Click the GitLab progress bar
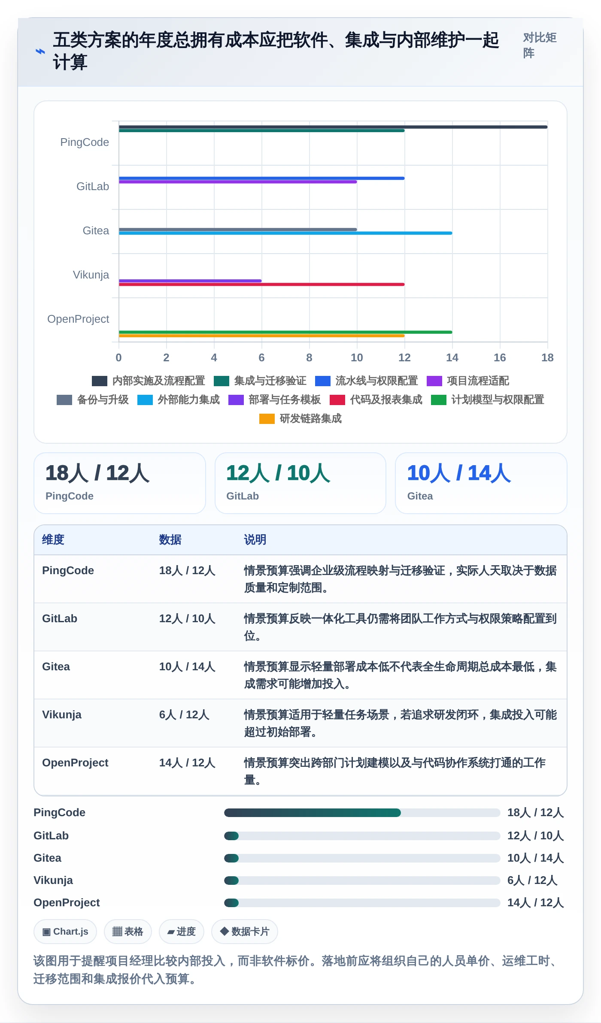The width and height of the screenshot is (601, 1023). click(362, 836)
